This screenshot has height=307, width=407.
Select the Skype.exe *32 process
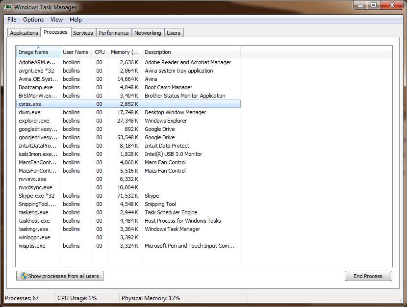tap(128, 196)
